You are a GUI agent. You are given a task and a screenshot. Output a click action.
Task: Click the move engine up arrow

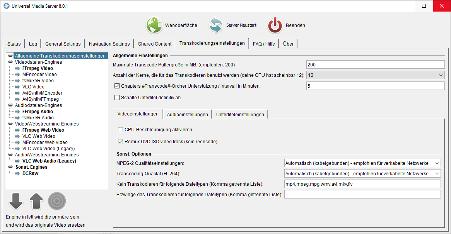(x=36, y=201)
